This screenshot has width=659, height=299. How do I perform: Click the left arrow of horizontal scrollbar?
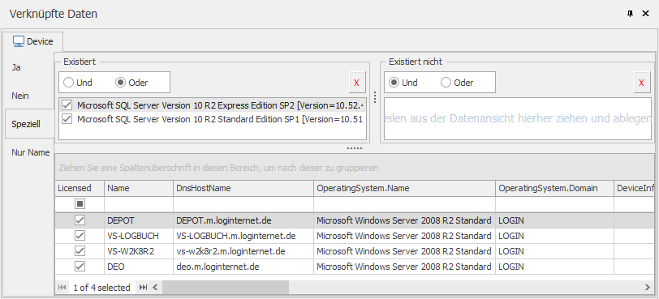(x=155, y=288)
